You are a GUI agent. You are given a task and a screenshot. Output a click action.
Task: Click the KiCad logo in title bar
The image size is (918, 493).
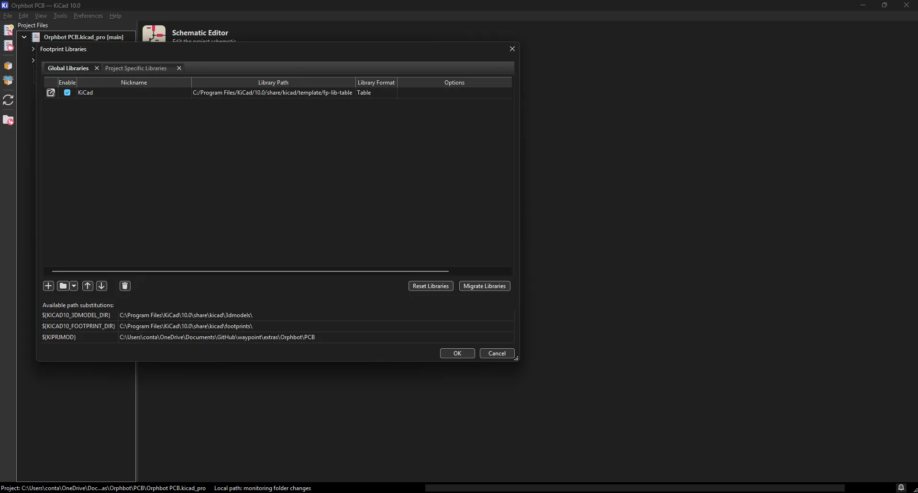(5, 5)
